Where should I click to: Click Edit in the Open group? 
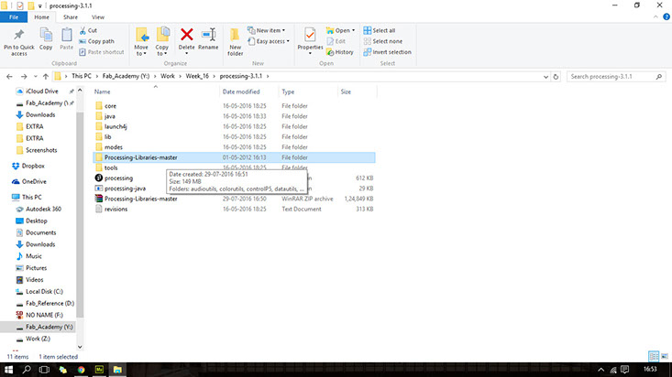click(336, 41)
